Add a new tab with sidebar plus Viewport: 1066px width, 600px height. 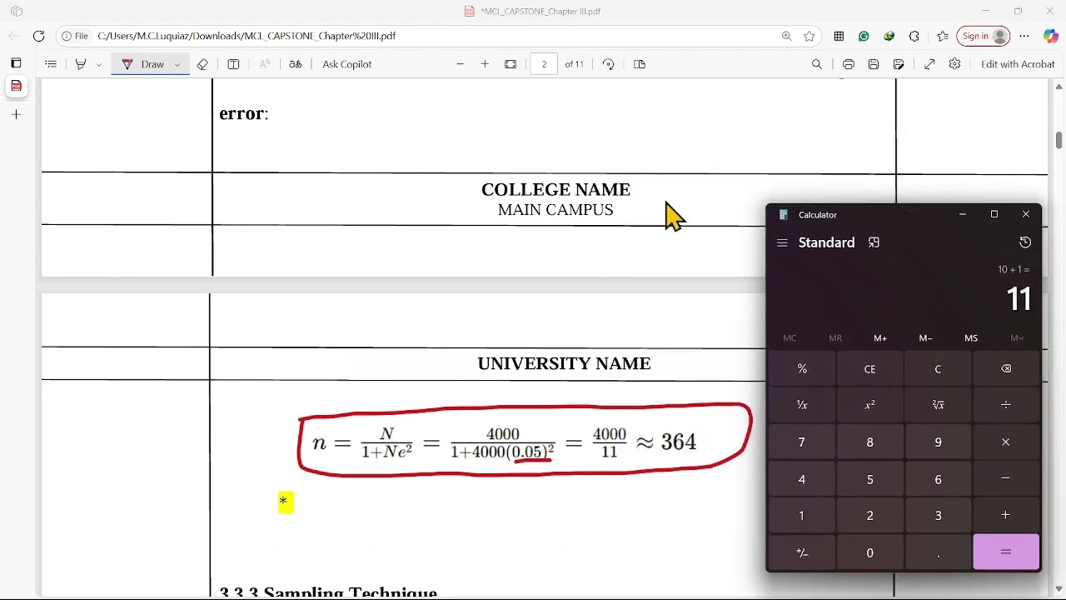(16, 114)
